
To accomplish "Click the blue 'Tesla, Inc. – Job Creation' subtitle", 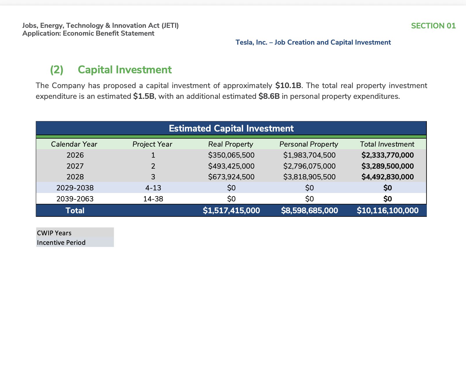I will point(313,42).
